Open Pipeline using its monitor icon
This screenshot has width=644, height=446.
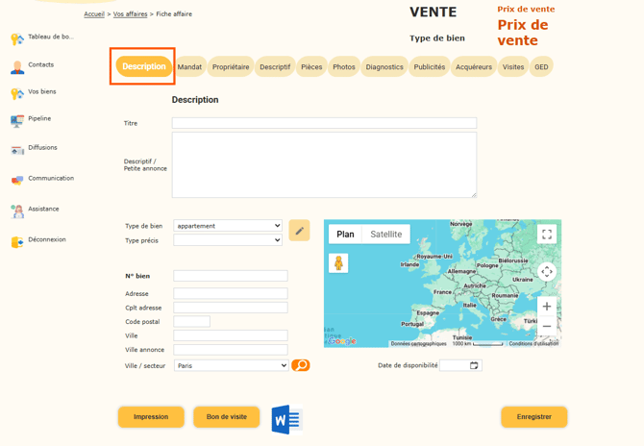pos(17,121)
